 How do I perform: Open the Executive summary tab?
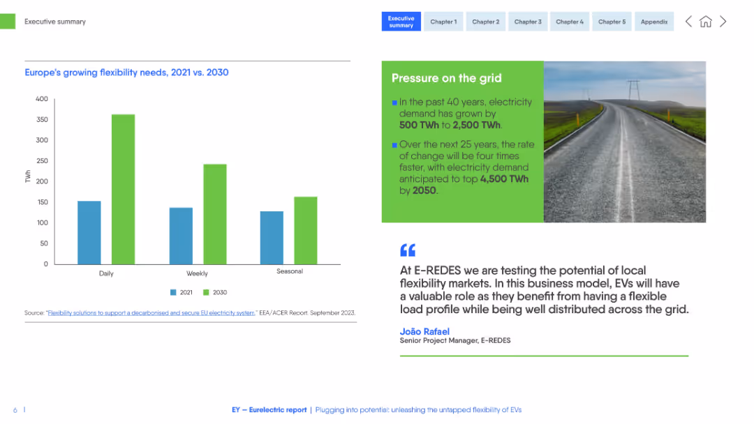401,22
